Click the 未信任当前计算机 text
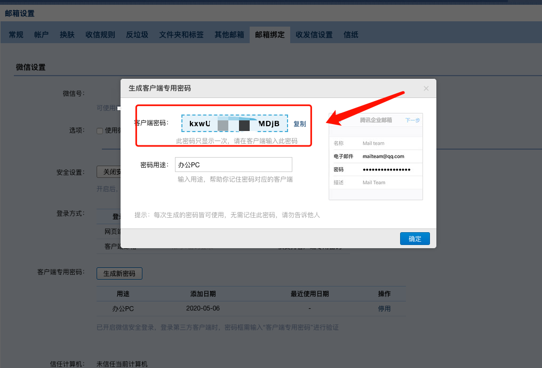542x368 pixels. tap(122, 364)
